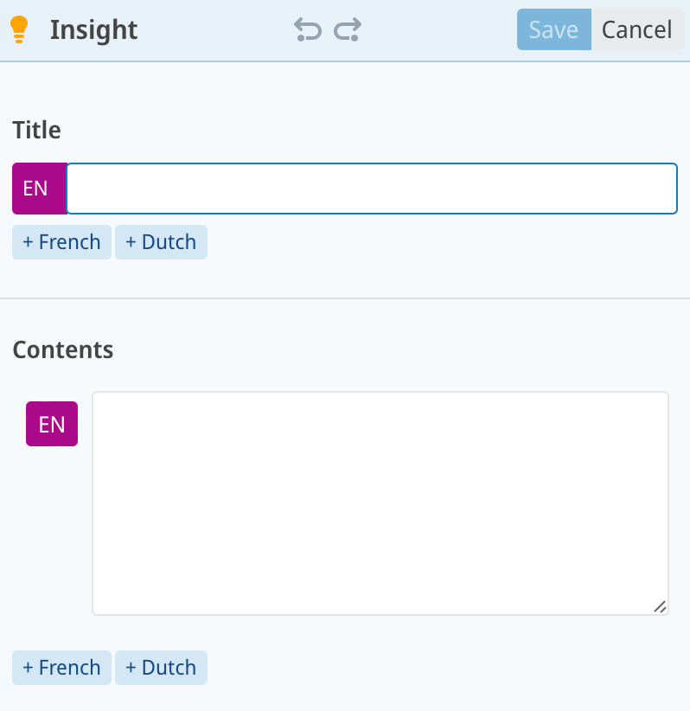Click the divider line between Title and Contents

pos(345,298)
